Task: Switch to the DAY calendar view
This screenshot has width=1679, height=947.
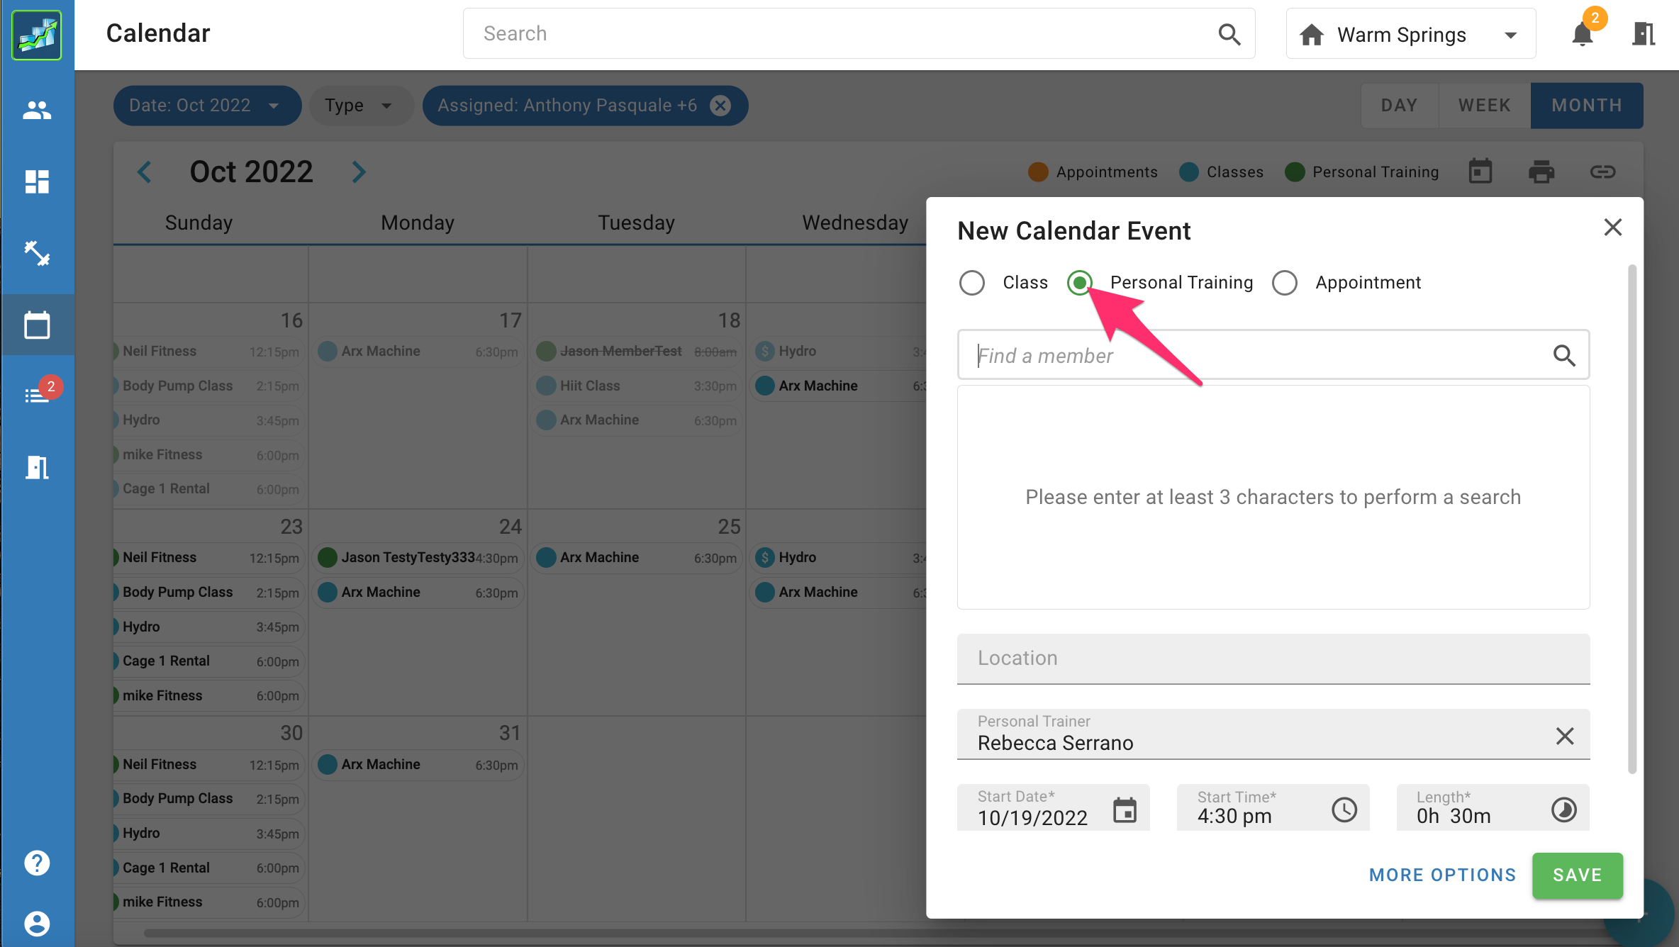Action: point(1399,105)
